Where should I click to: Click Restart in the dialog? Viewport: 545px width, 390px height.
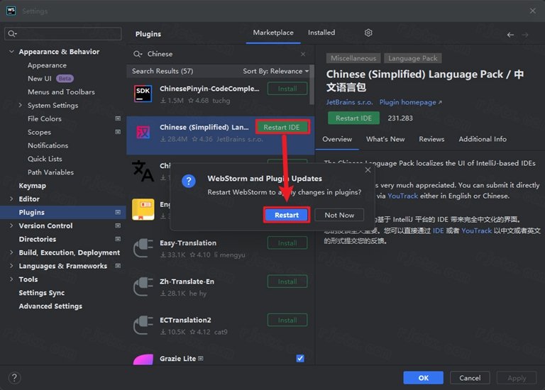point(287,215)
